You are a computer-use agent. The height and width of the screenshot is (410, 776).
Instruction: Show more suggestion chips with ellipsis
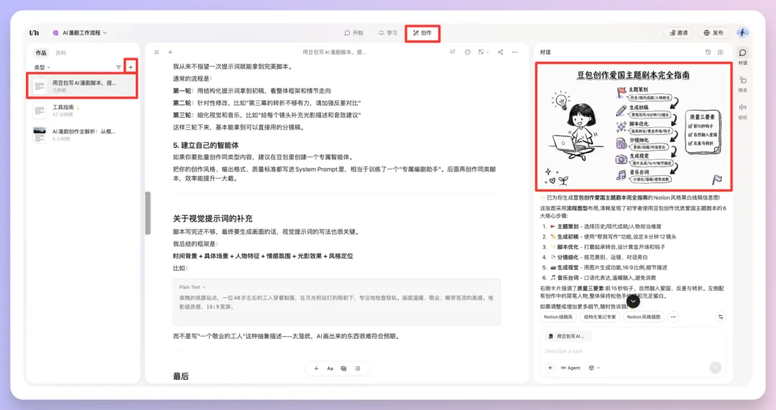[x=673, y=317]
